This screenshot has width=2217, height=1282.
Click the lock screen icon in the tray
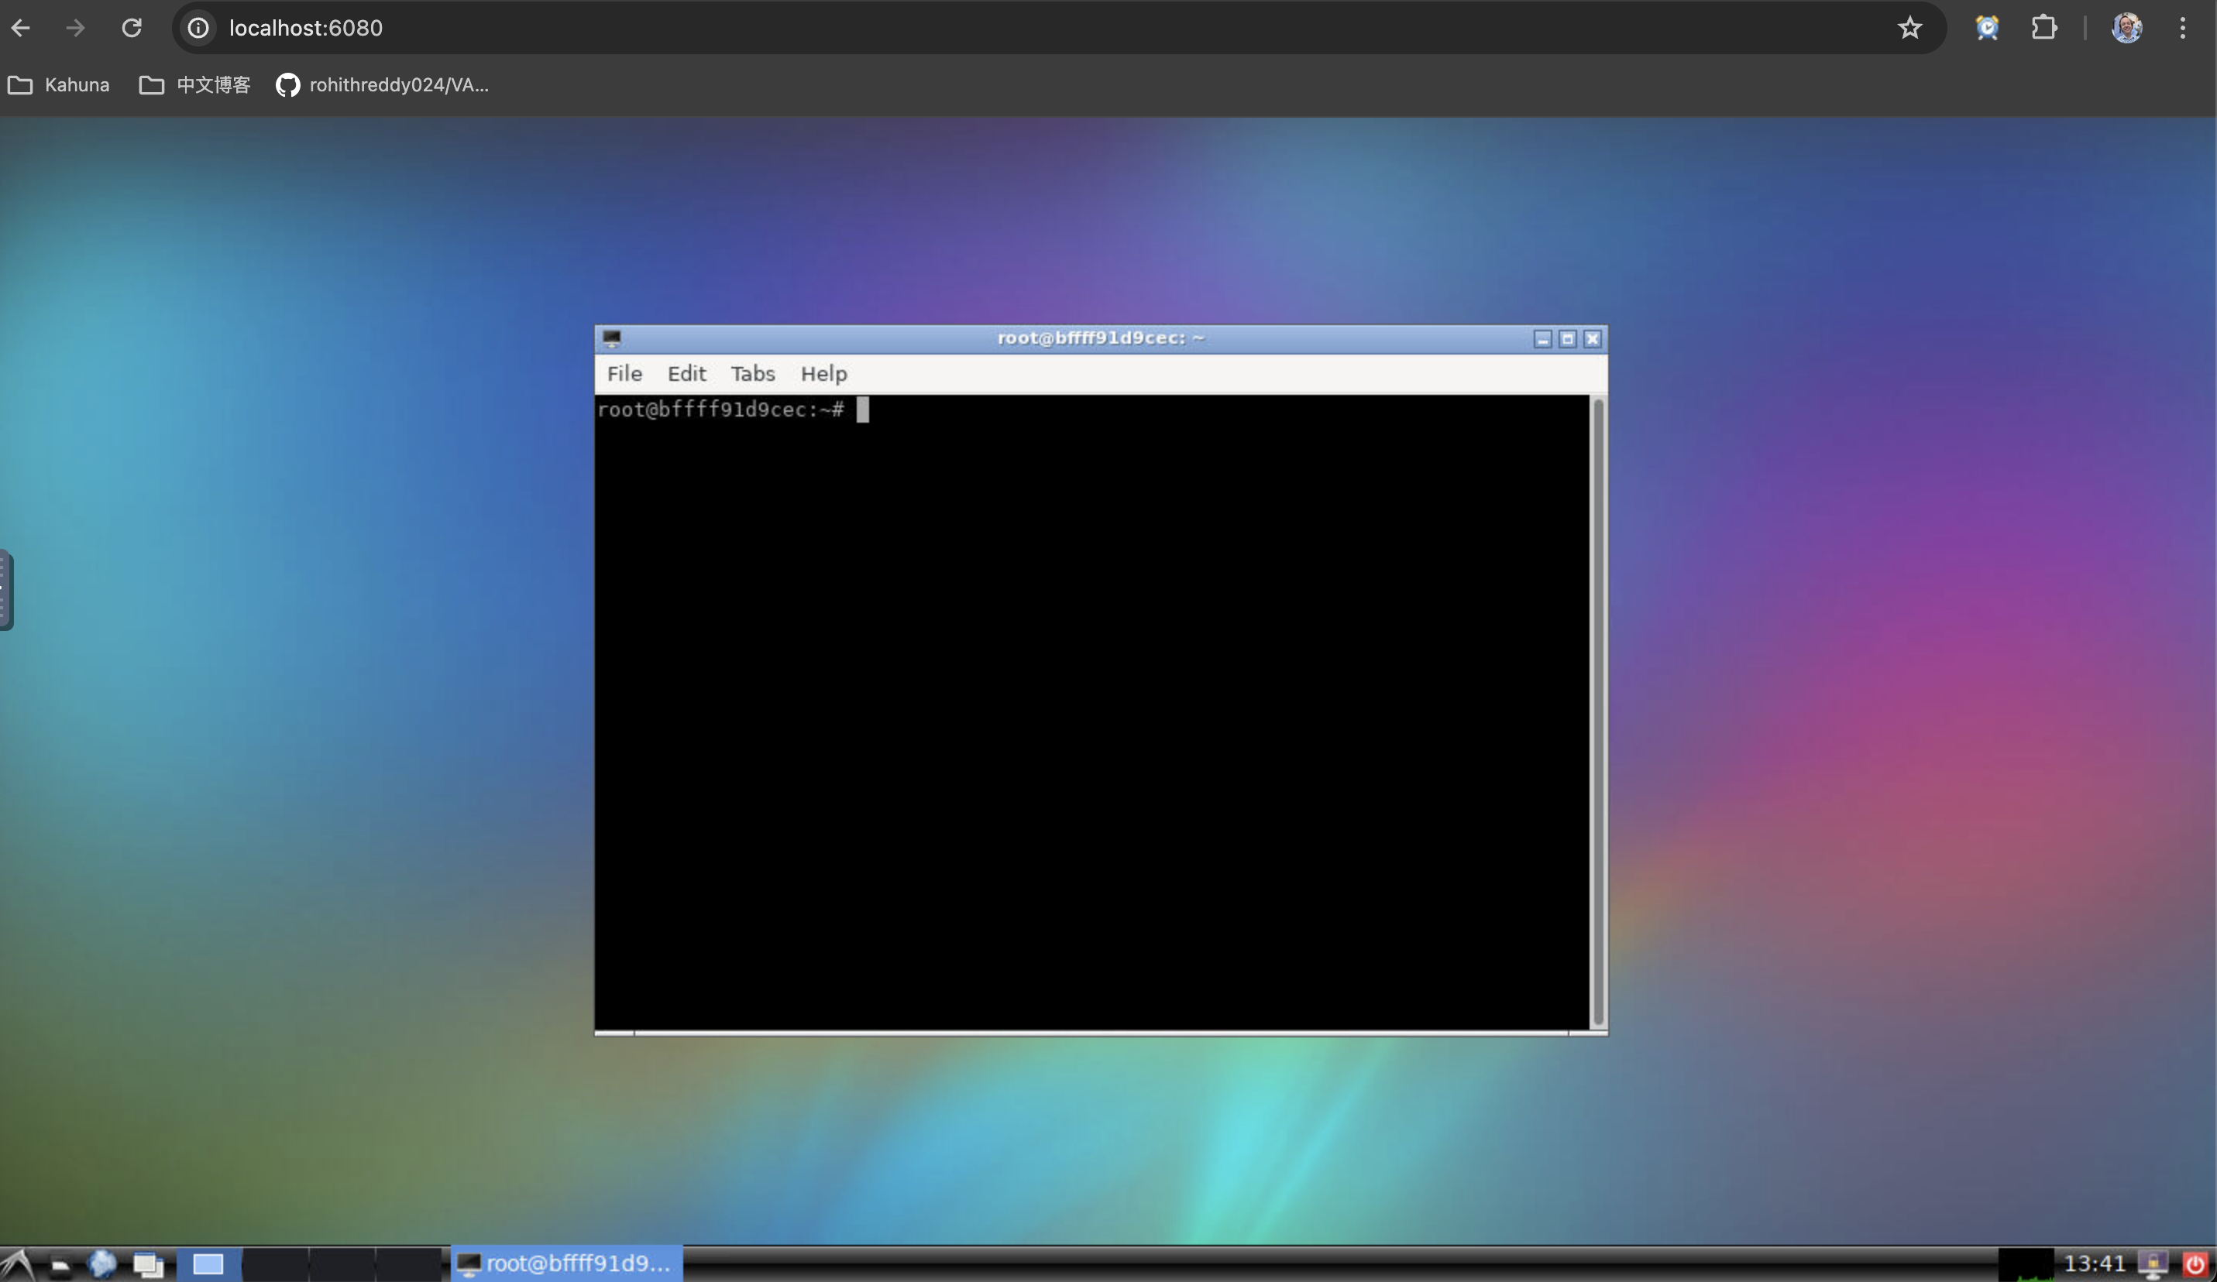(2152, 1264)
